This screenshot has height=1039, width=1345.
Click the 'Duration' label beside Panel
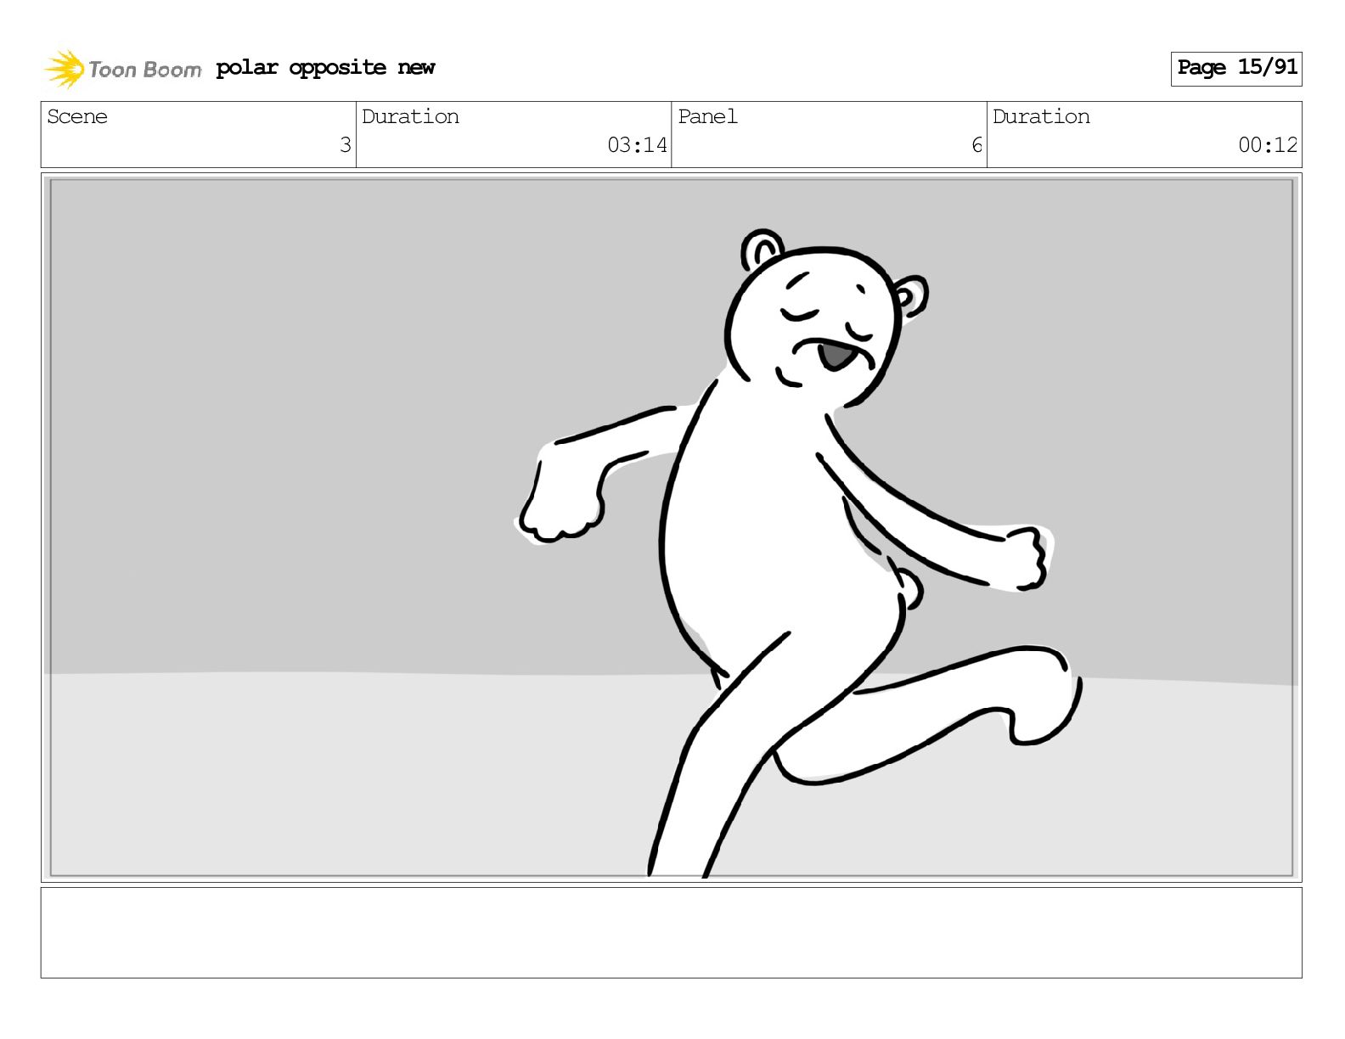click(1041, 117)
